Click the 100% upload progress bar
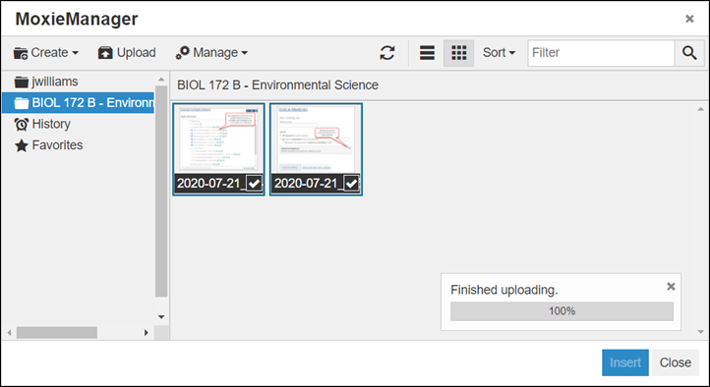This screenshot has height=387, width=710. click(x=562, y=311)
